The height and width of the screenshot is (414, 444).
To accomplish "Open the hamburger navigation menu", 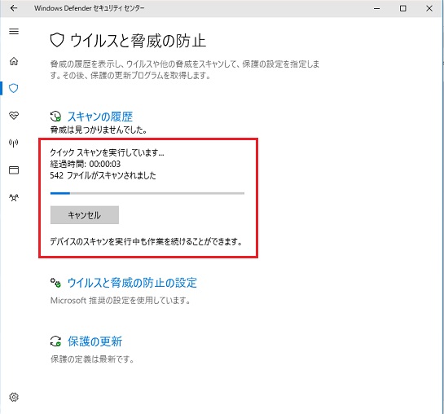I will (x=14, y=31).
